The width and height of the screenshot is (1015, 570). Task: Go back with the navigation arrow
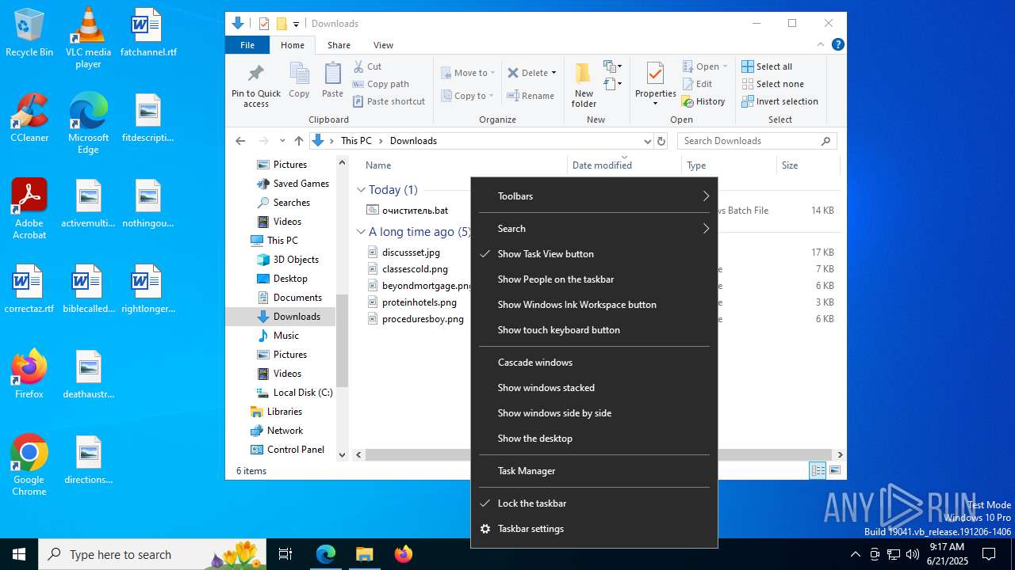tap(240, 141)
